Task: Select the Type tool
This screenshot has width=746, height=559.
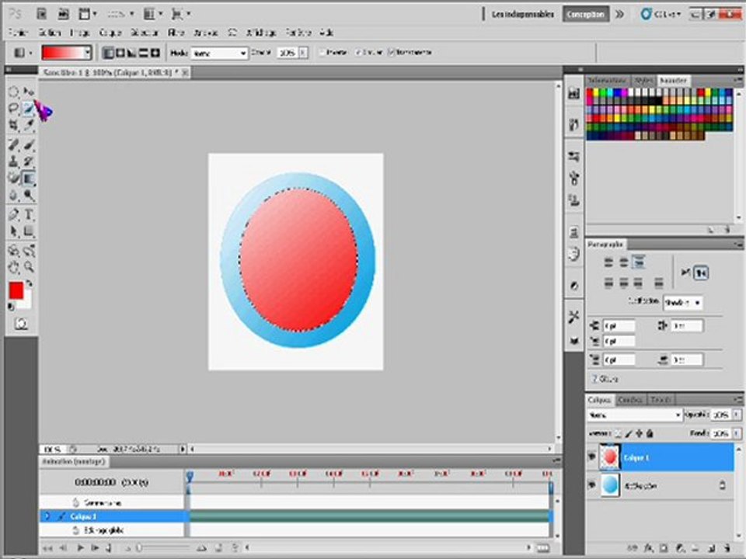Action: point(29,215)
